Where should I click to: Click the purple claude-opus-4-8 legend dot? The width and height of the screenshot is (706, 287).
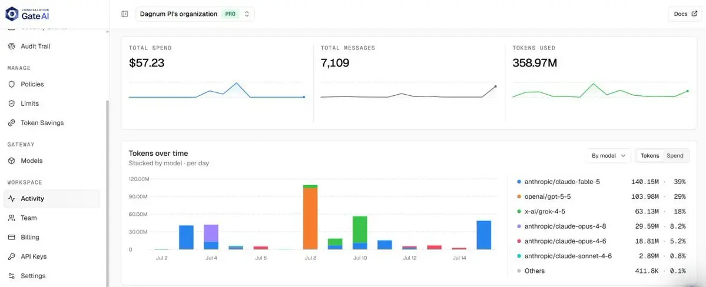pyautogui.click(x=519, y=226)
